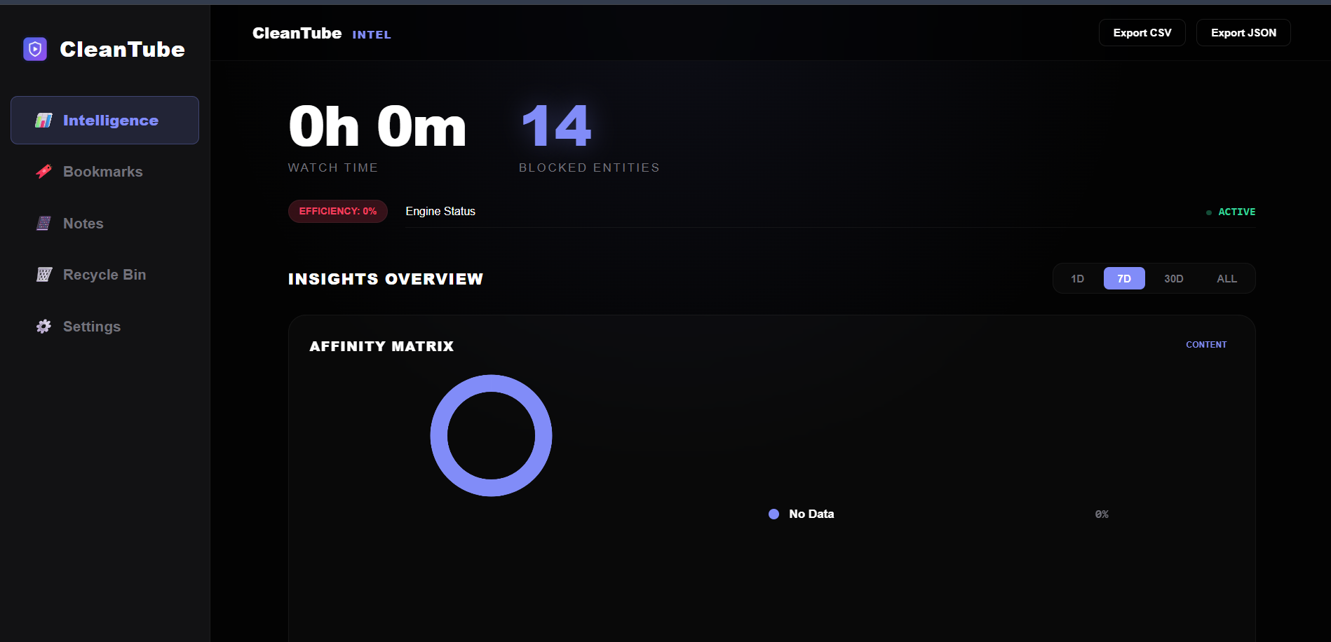Screen dimensions: 1331x642
Task: Click the WATCH TIME label
Action: (x=333, y=168)
